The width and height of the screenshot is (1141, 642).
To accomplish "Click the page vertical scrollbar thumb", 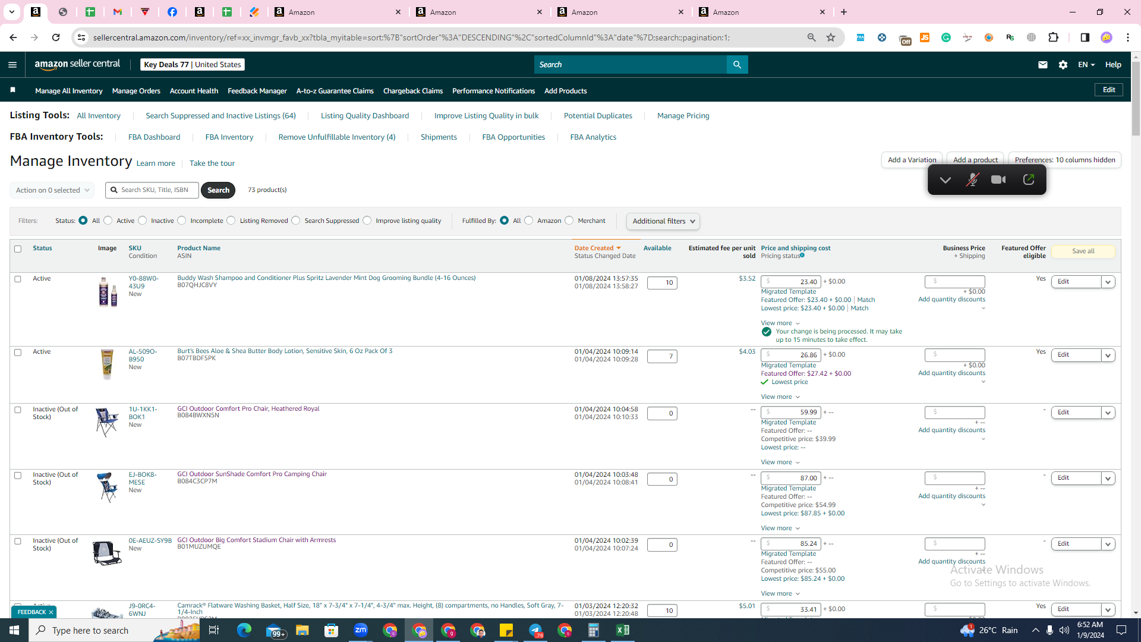I will pyautogui.click(x=1136, y=98).
